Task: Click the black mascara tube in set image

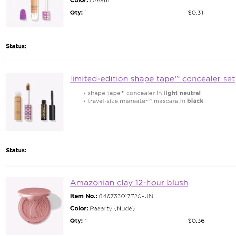Action: point(52,105)
